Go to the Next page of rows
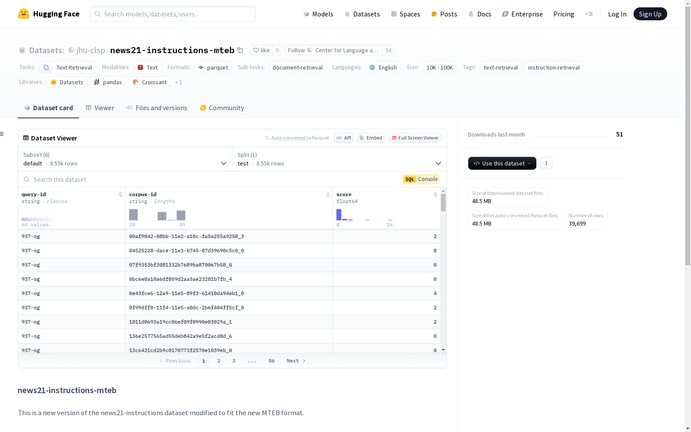Image resolution: width=691 pixels, height=432 pixels. click(x=296, y=361)
